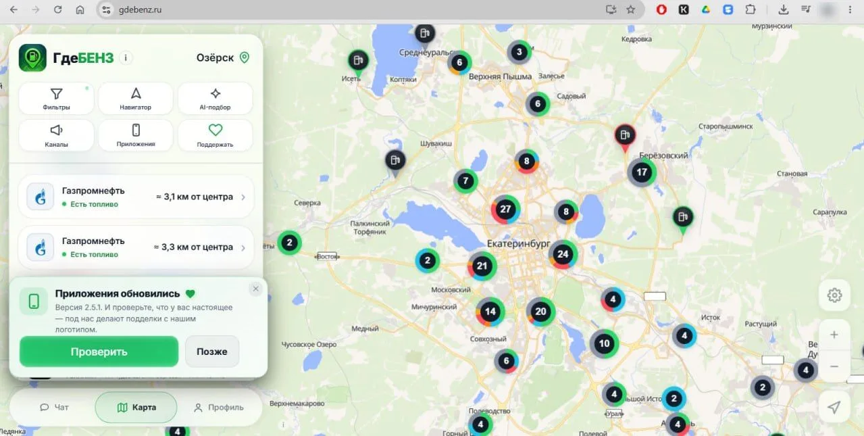864x436 pixels.
Task: Click the Позже button
Action: 212,352
